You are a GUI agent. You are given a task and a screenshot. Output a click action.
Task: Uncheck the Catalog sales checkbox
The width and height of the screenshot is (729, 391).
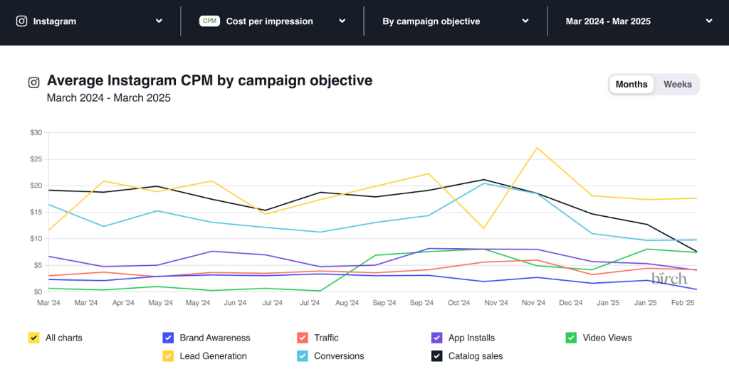[x=437, y=356]
